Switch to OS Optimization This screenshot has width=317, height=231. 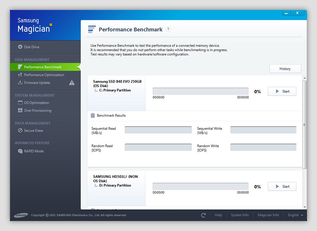click(45, 103)
